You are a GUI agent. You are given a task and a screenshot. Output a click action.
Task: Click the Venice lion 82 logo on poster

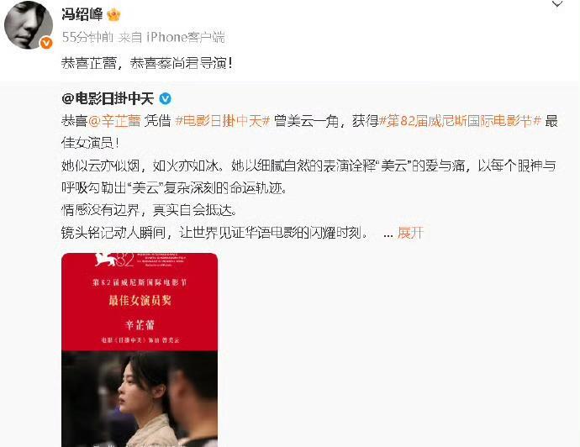click(114, 260)
